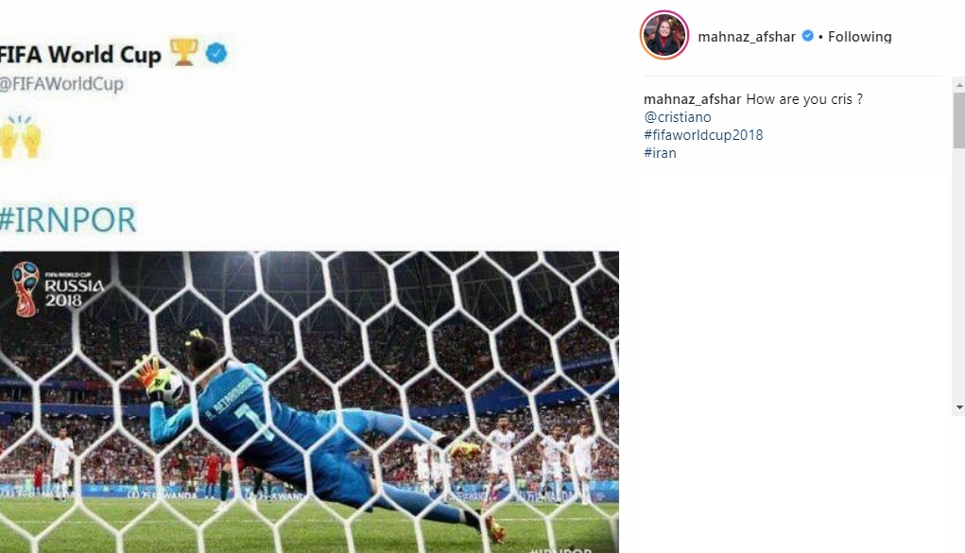Click the scrollbar up arrow in comments

coord(958,83)
